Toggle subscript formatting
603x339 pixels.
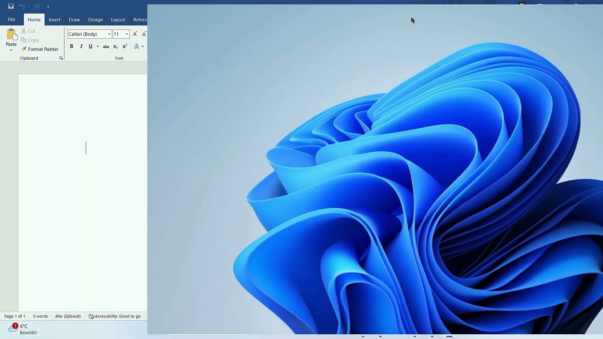[115, 46]
